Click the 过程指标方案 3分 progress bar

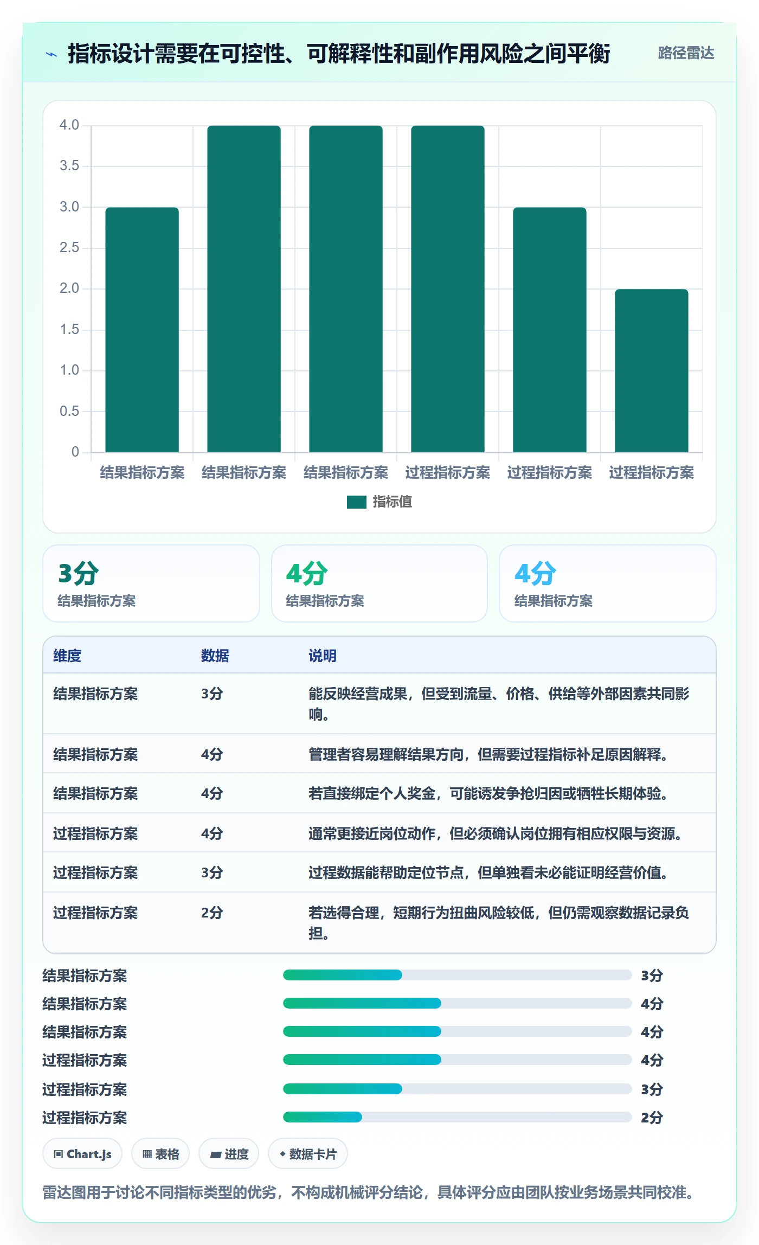point(458,1089)
